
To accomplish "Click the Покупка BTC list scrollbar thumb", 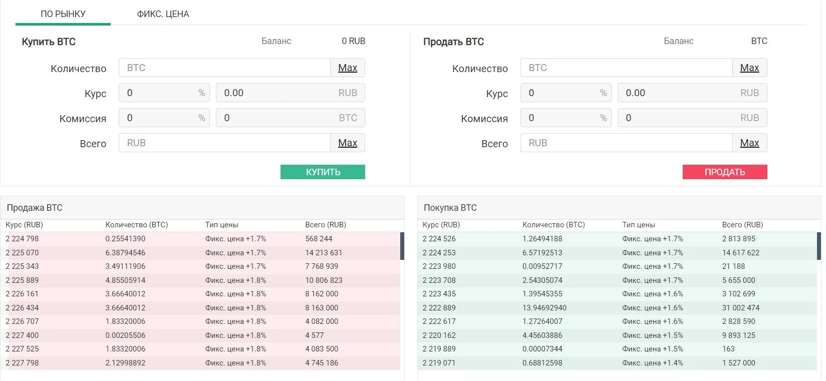I will [x=819, y=246].
